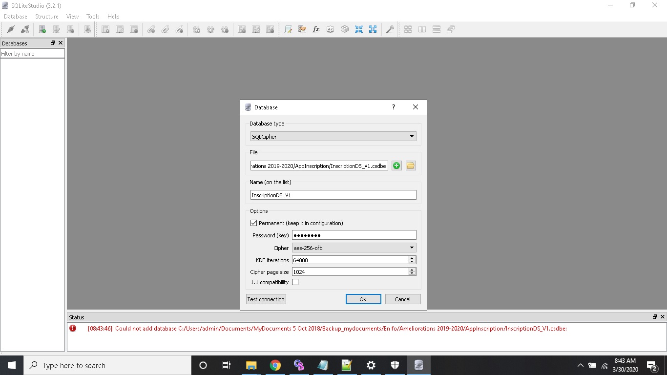Open configuration dialog with wrench icon
The width and height of the screenshot is (667, 375).
click(x=390, y=29)
